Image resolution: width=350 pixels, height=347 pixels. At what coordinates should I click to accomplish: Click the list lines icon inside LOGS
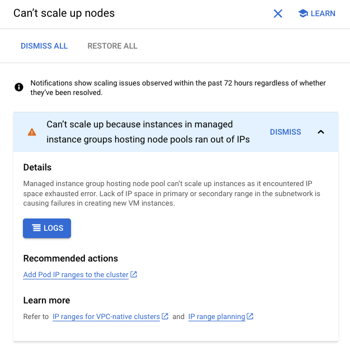[x=36, y=228]
